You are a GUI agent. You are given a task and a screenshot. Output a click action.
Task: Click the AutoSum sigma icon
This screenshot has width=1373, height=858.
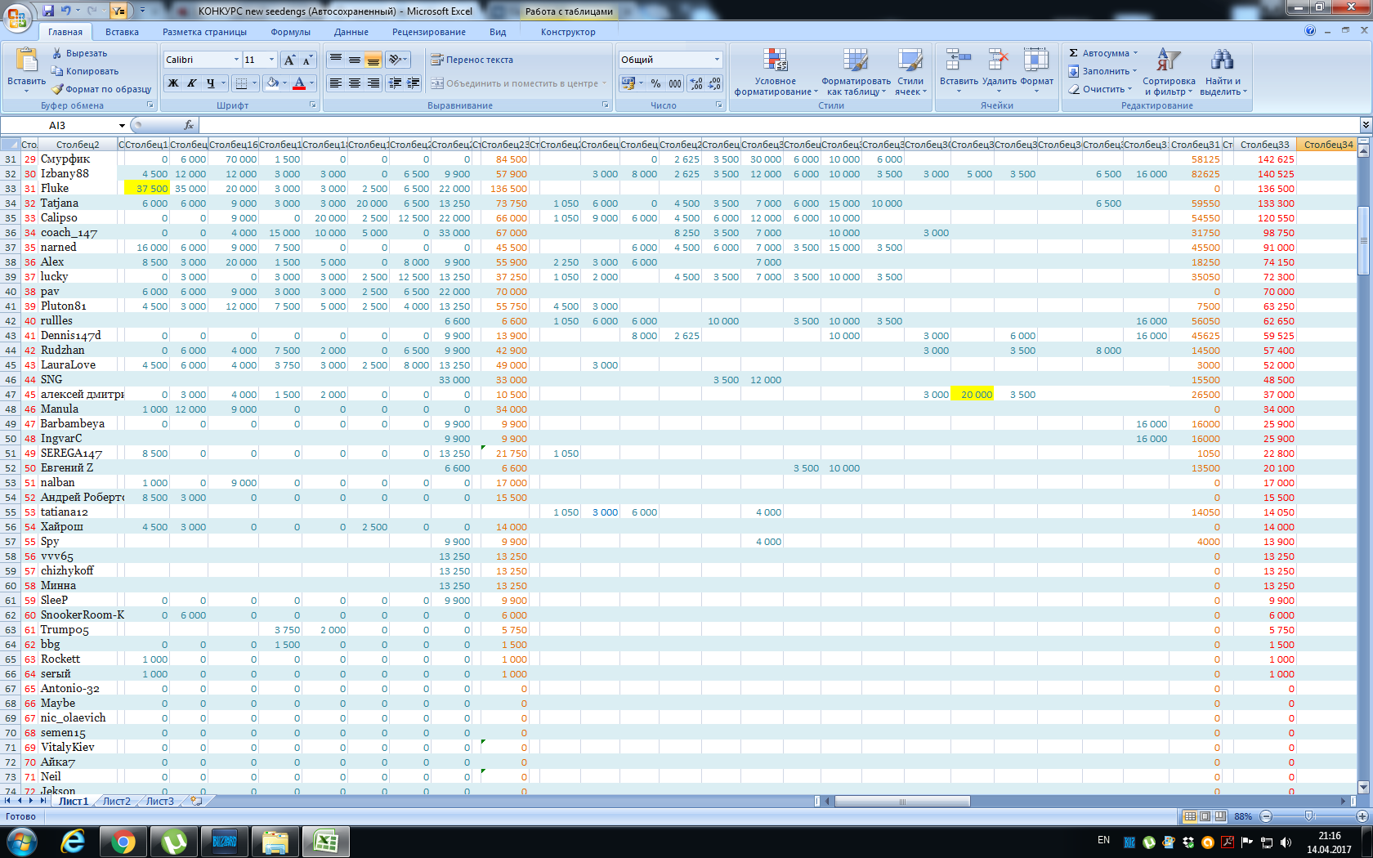click(1074, 53)
